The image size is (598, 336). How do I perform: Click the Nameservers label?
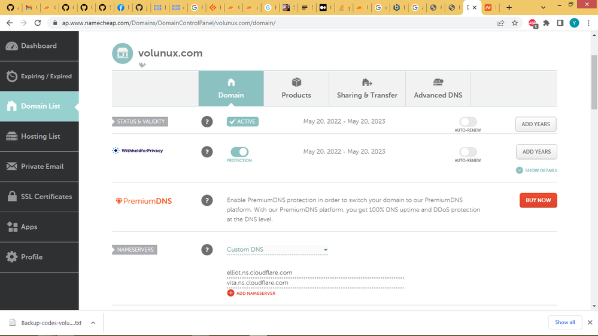point(135,250)
